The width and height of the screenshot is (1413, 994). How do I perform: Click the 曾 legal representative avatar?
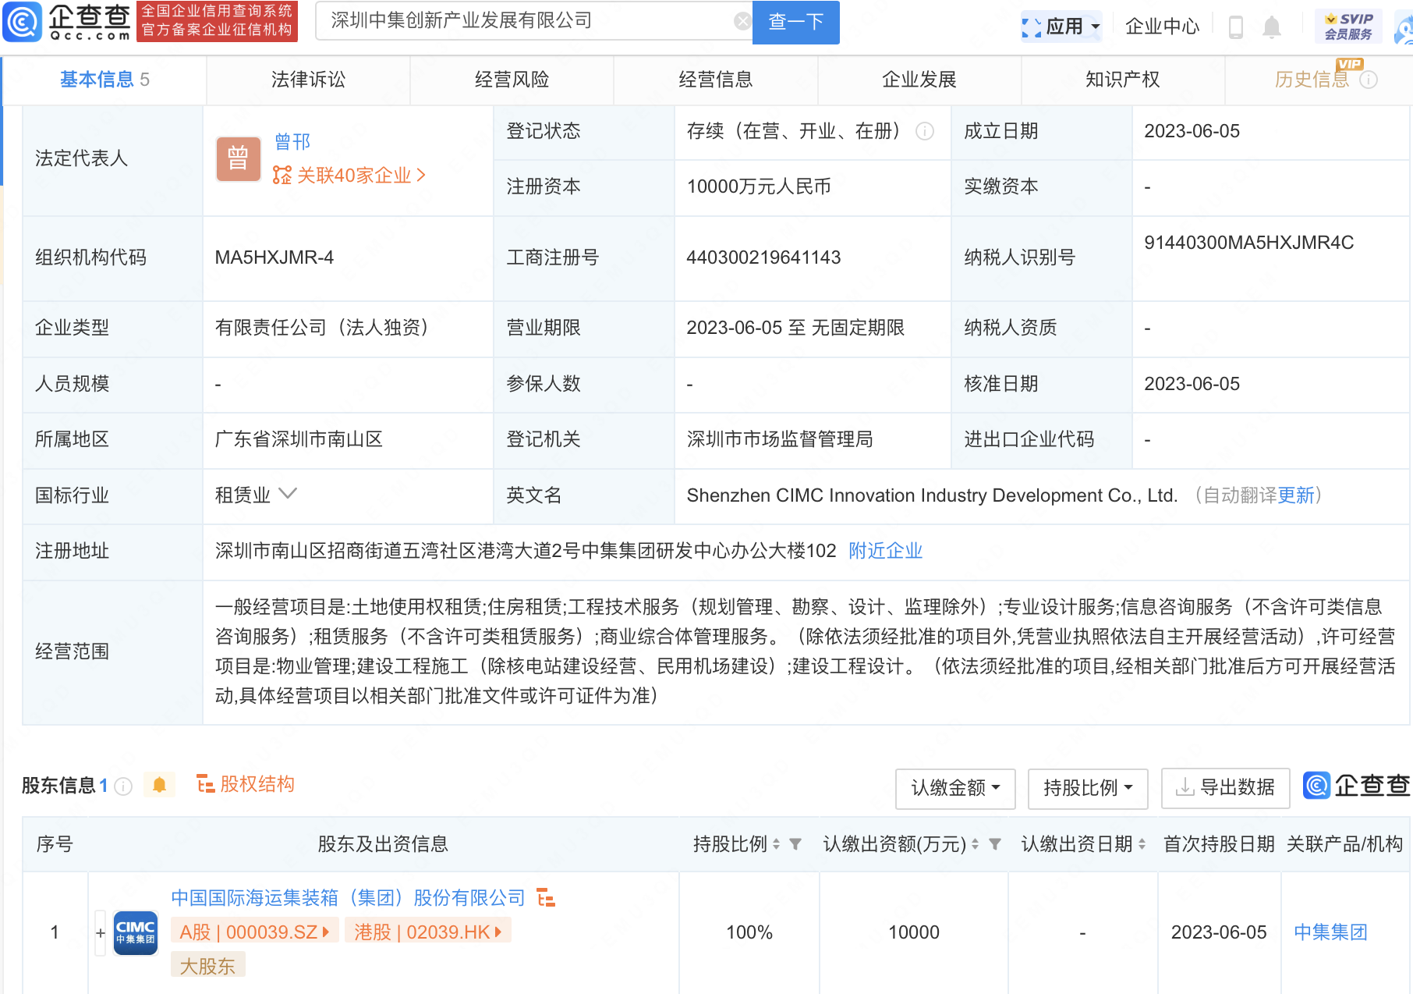coord(238,159)
